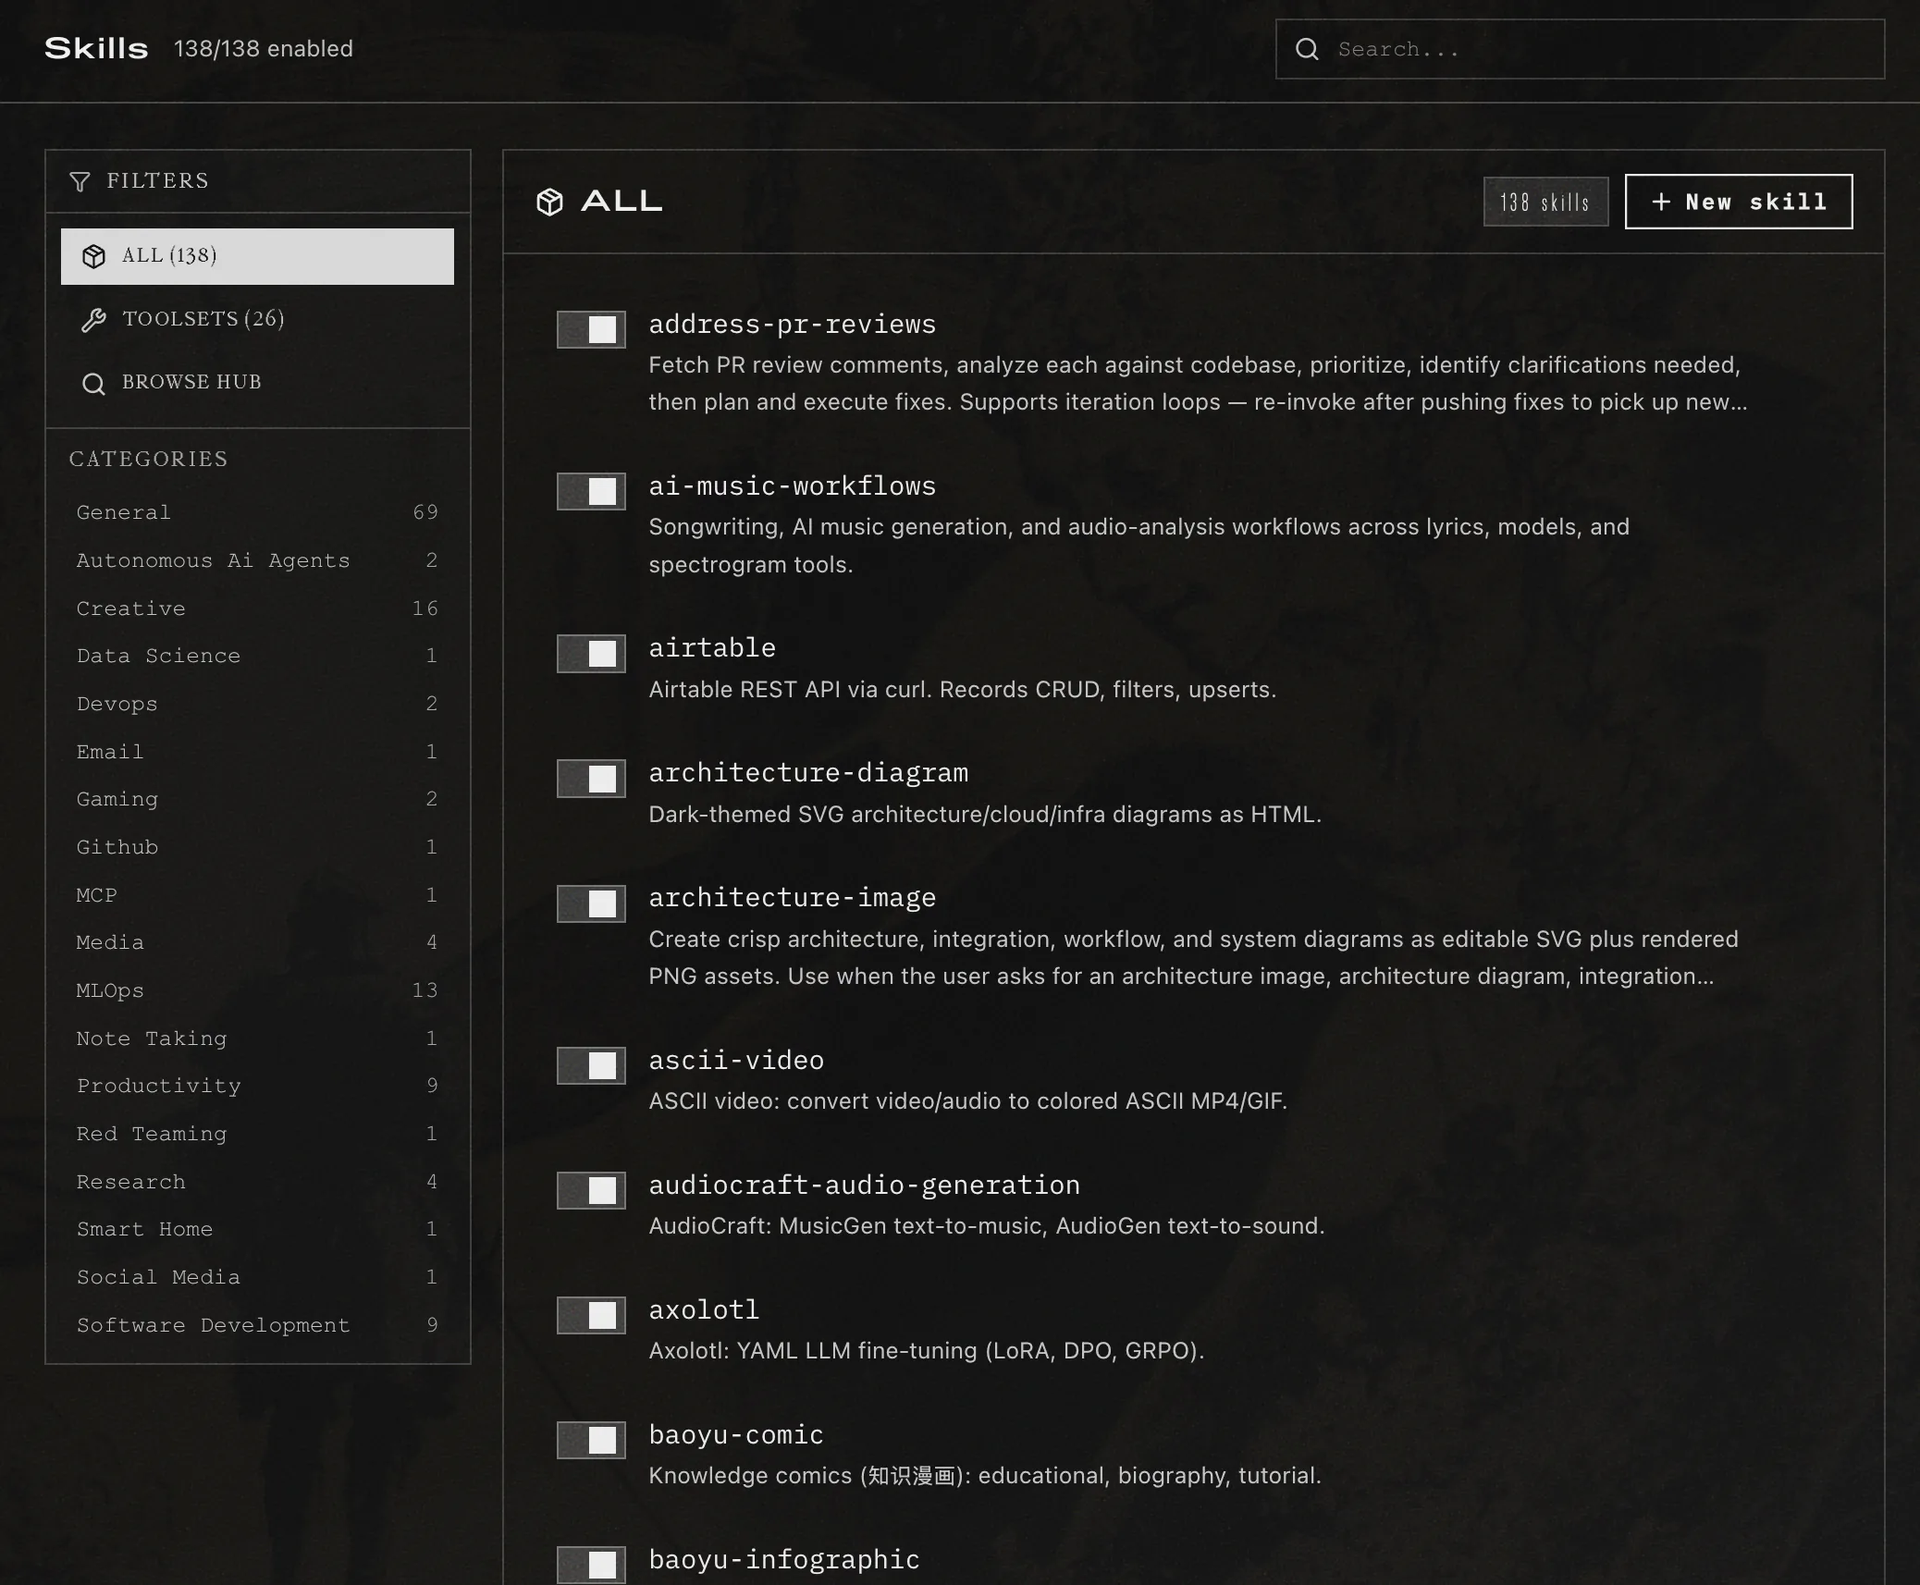Select the Github category
The image size is (1920, 1585).
[x=257, y=847]
